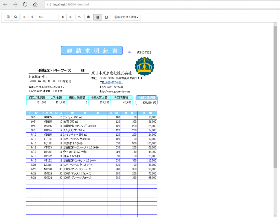280x217 pixels.
Task: Print the report with printer icon
Action: click(88, 17)
